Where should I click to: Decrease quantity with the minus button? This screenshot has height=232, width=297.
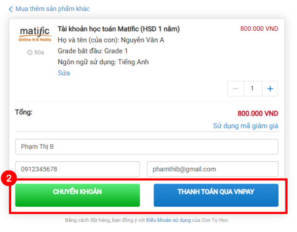235,89
